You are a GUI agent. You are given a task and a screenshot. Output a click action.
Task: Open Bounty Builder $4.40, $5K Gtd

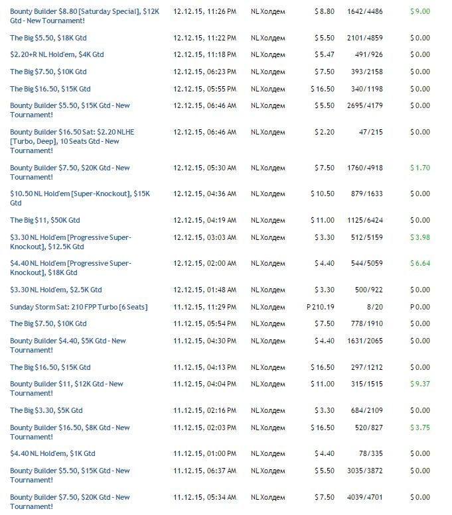click(68, 341)
